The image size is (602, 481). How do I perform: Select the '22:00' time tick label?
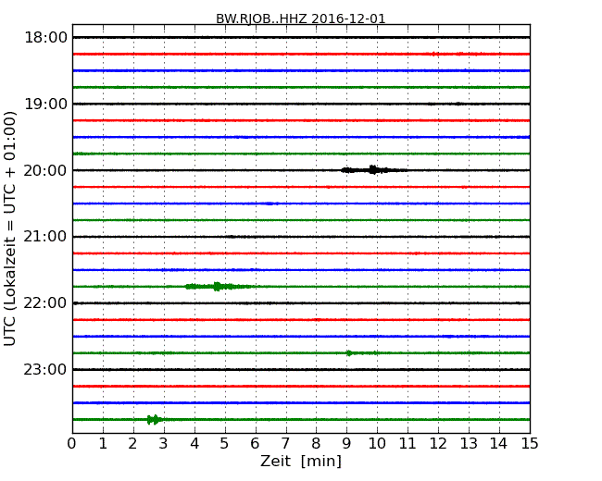45,303
